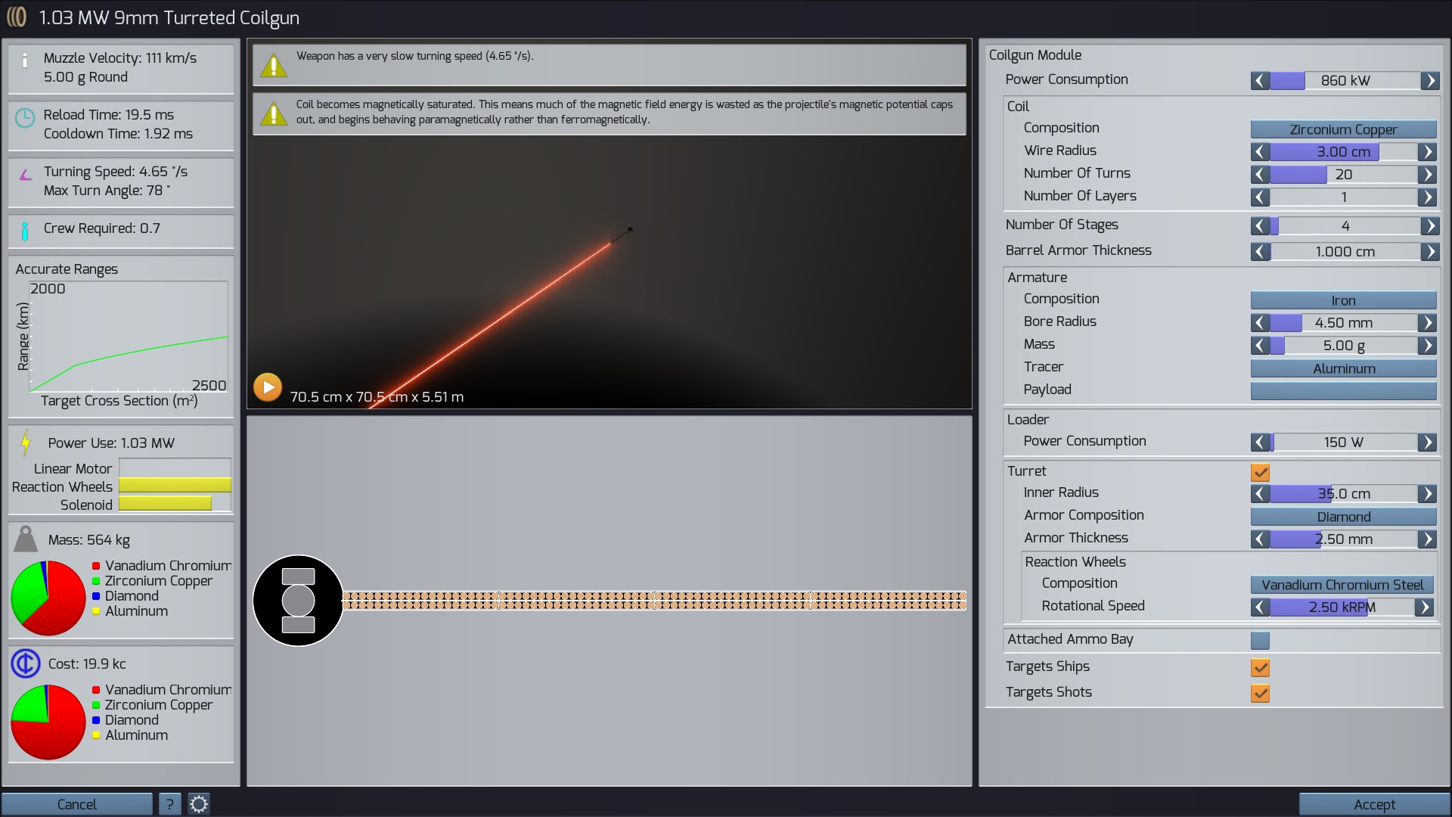
Task: Open the Diamond armor composition selector
Action: 1343,517
